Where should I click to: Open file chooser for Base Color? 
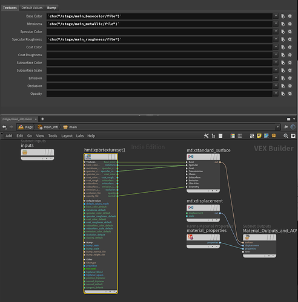(x=283, y=16)
